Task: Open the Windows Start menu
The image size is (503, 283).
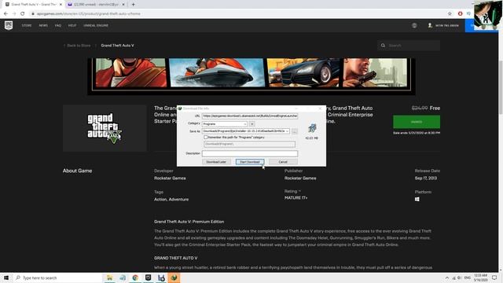Action: click(x=6, y=277)
